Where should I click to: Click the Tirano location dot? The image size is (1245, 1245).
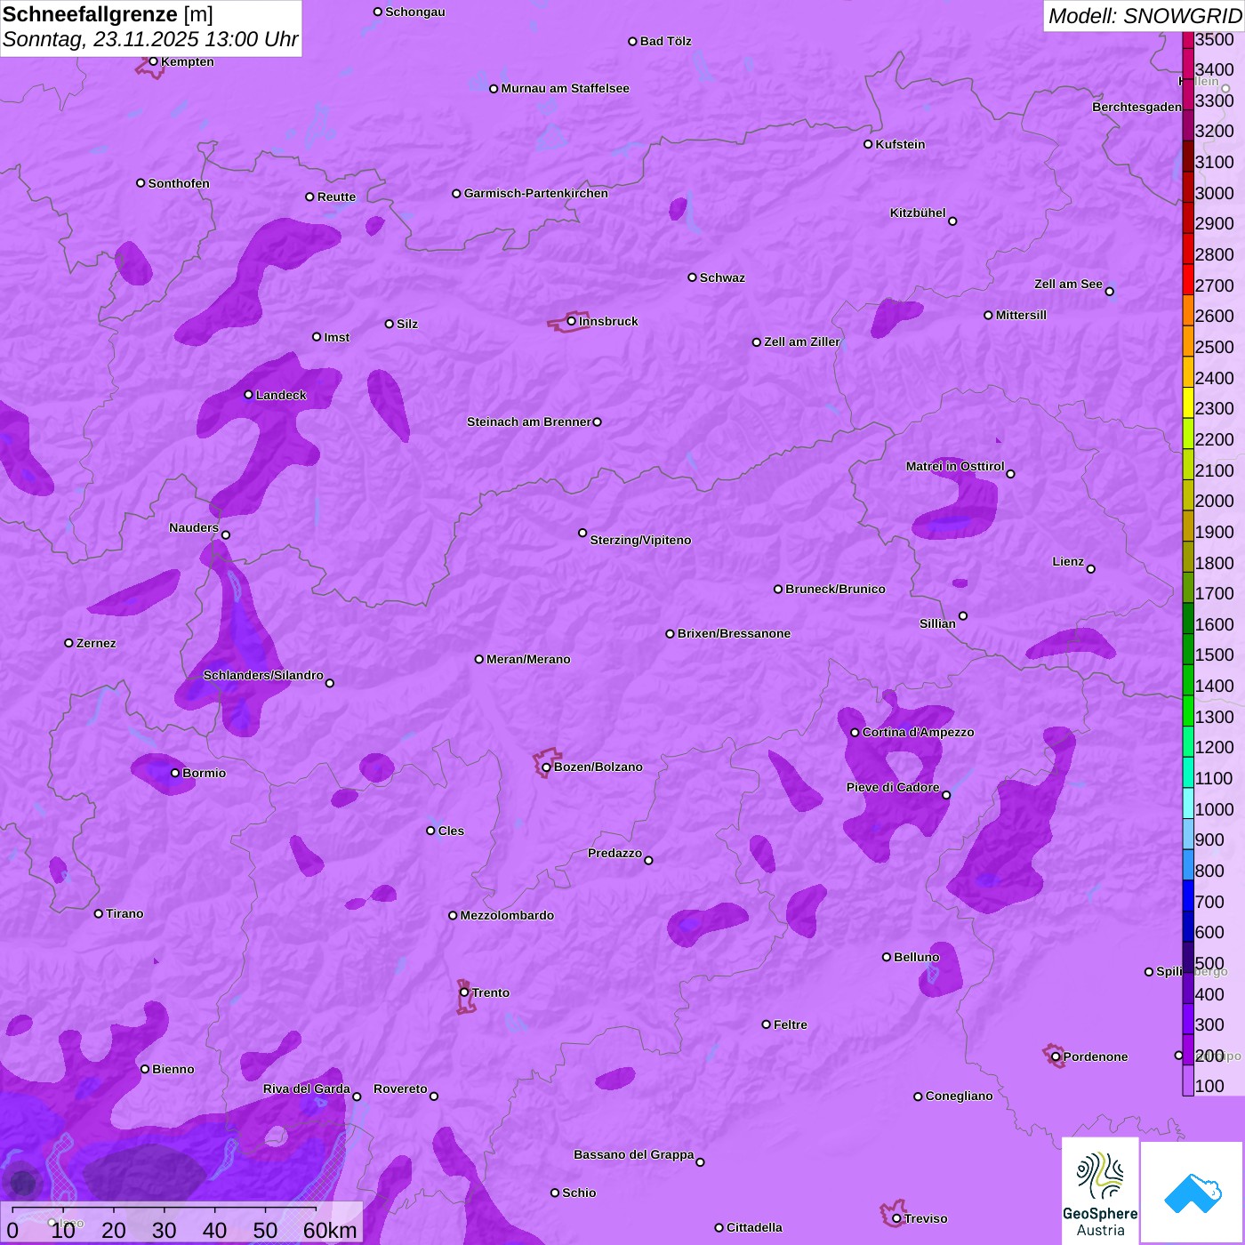tap(99, 913)
